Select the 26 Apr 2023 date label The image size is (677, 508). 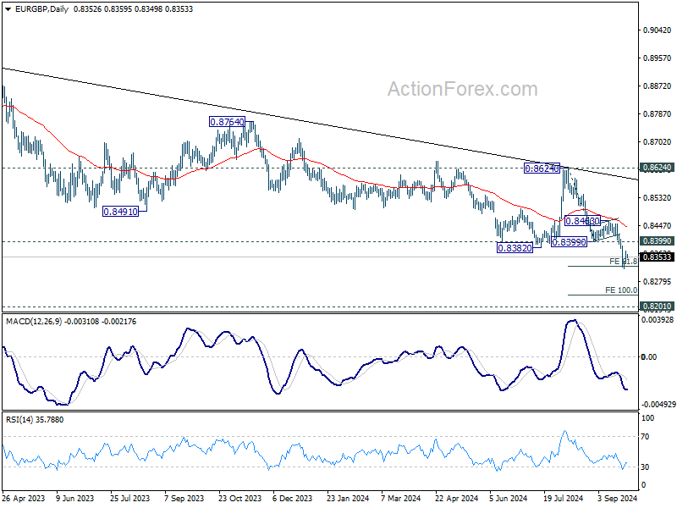pyautogui.click(x=24, y=498)
